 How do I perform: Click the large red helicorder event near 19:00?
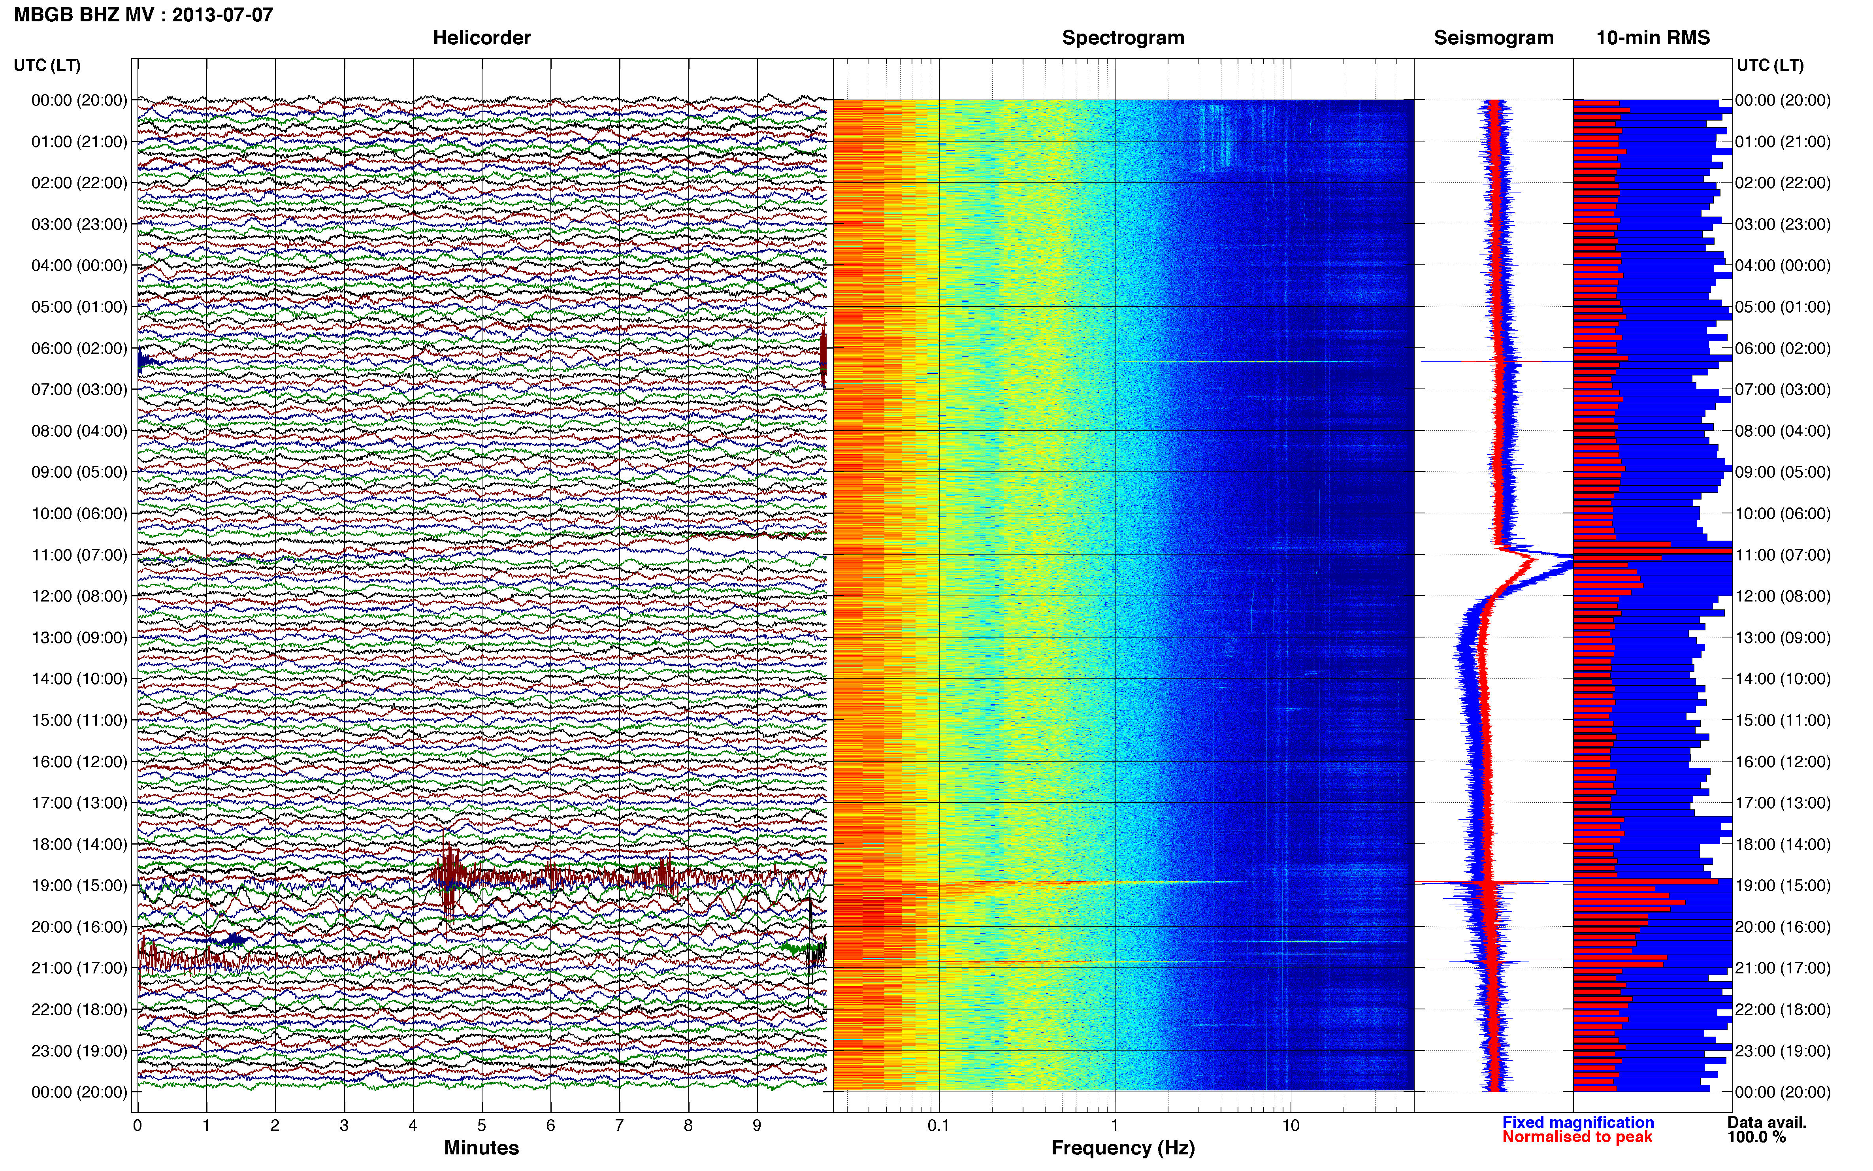449,877
